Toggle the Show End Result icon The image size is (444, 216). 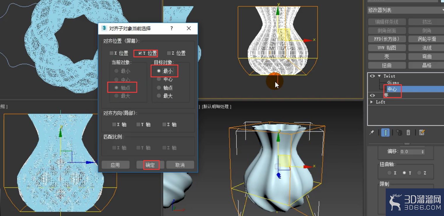pyautogui.click(x=385, y=133)
